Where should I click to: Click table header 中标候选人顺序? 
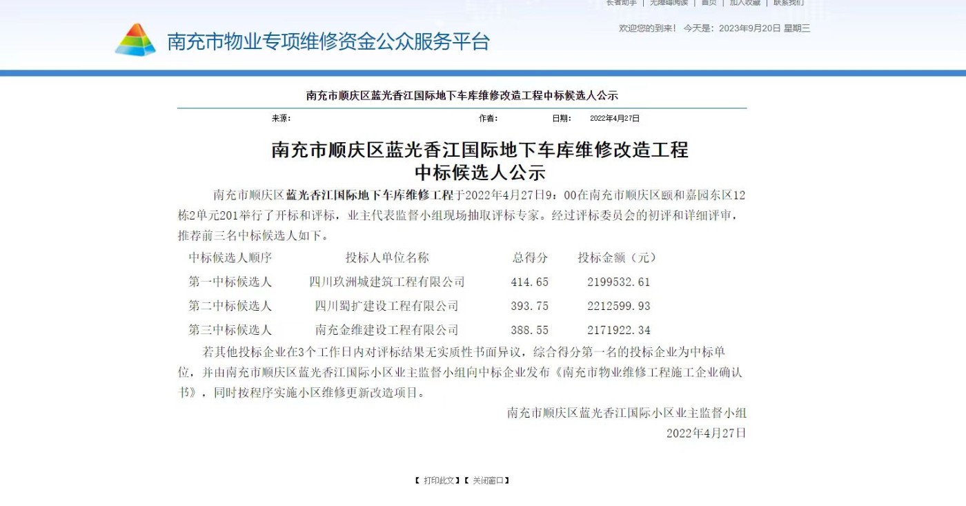click(230, 257)
